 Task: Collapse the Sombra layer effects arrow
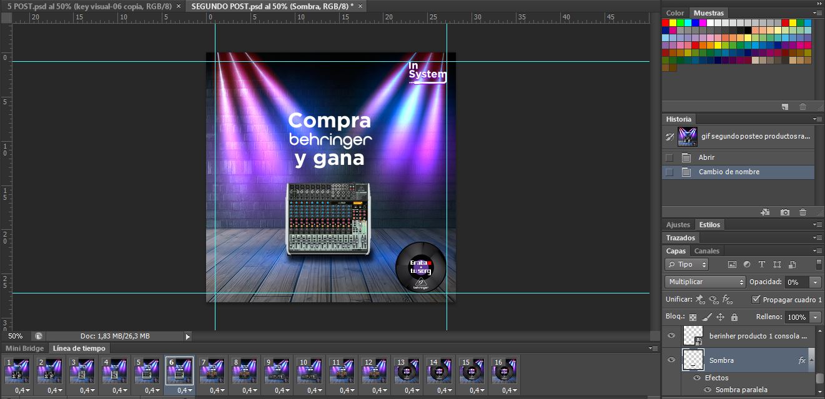[811, 360]
